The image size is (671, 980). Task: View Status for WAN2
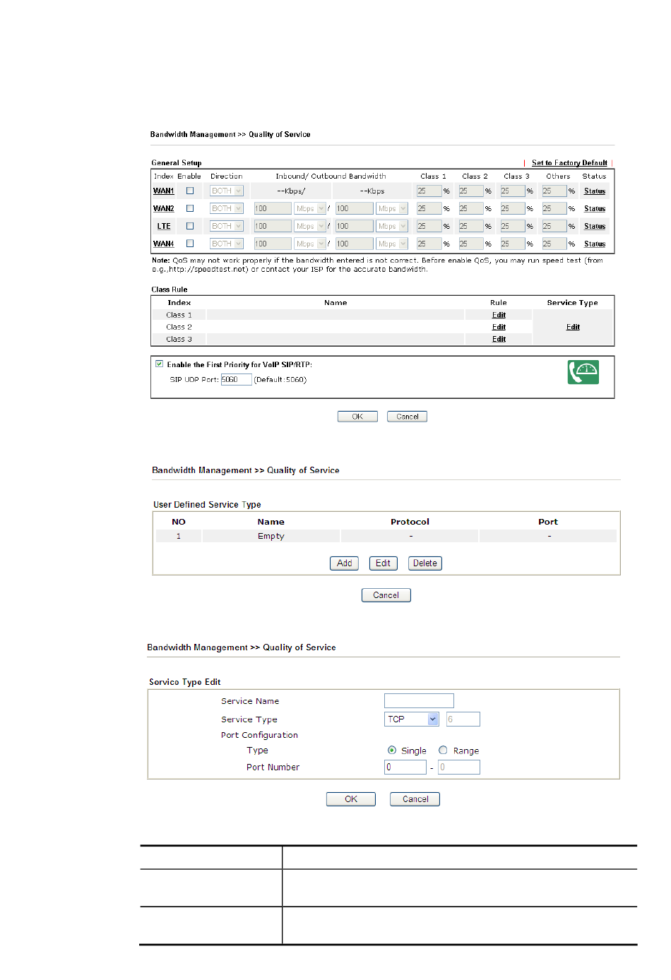595,209
